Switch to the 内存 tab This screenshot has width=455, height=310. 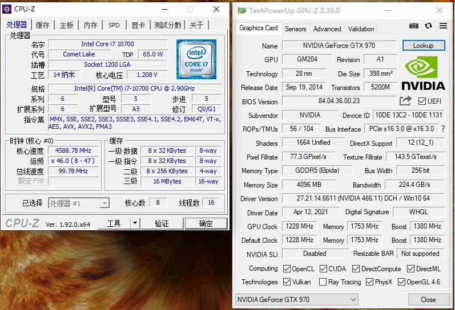click(x=90, y=25)
